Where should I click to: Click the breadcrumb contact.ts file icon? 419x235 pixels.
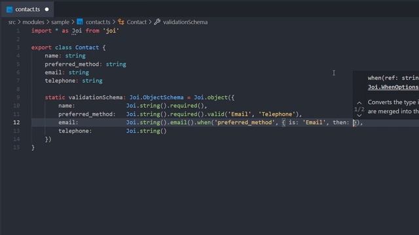coord(80,22)
